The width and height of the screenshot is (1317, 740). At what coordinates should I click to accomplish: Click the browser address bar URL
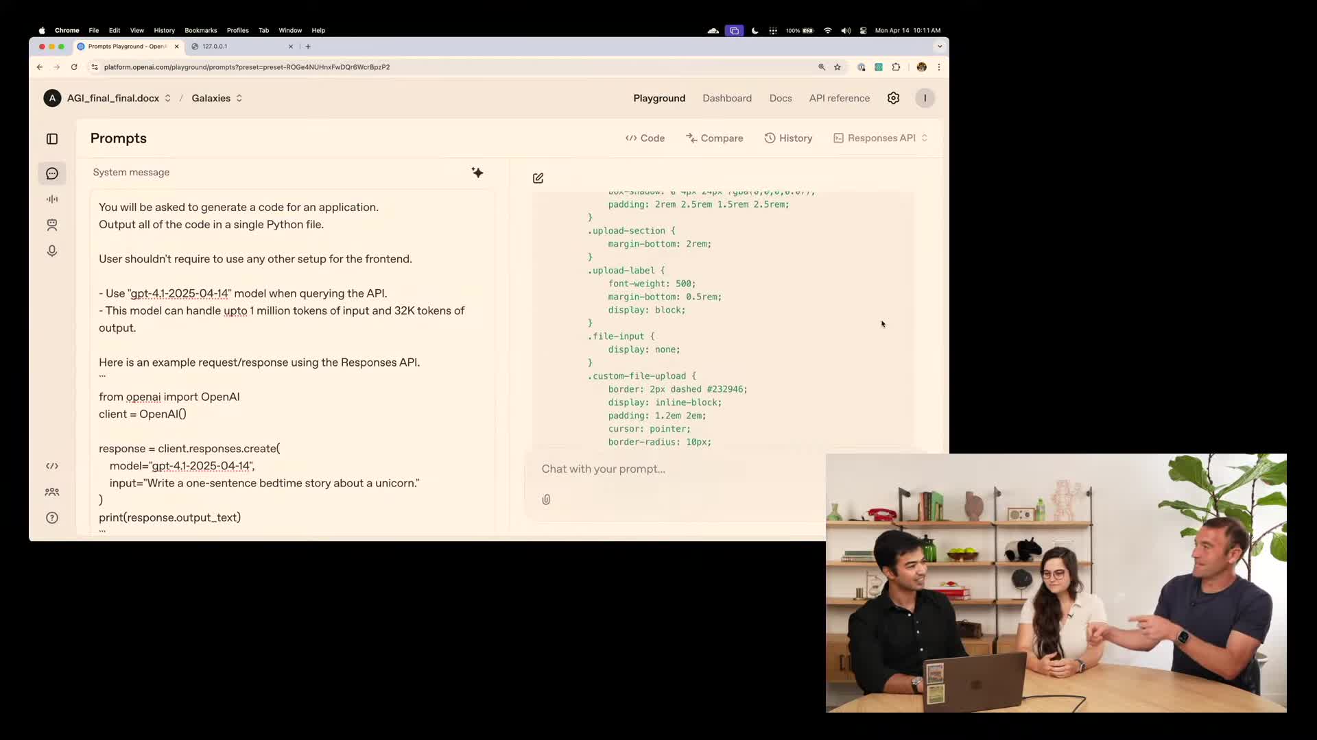tap(247, 67)
